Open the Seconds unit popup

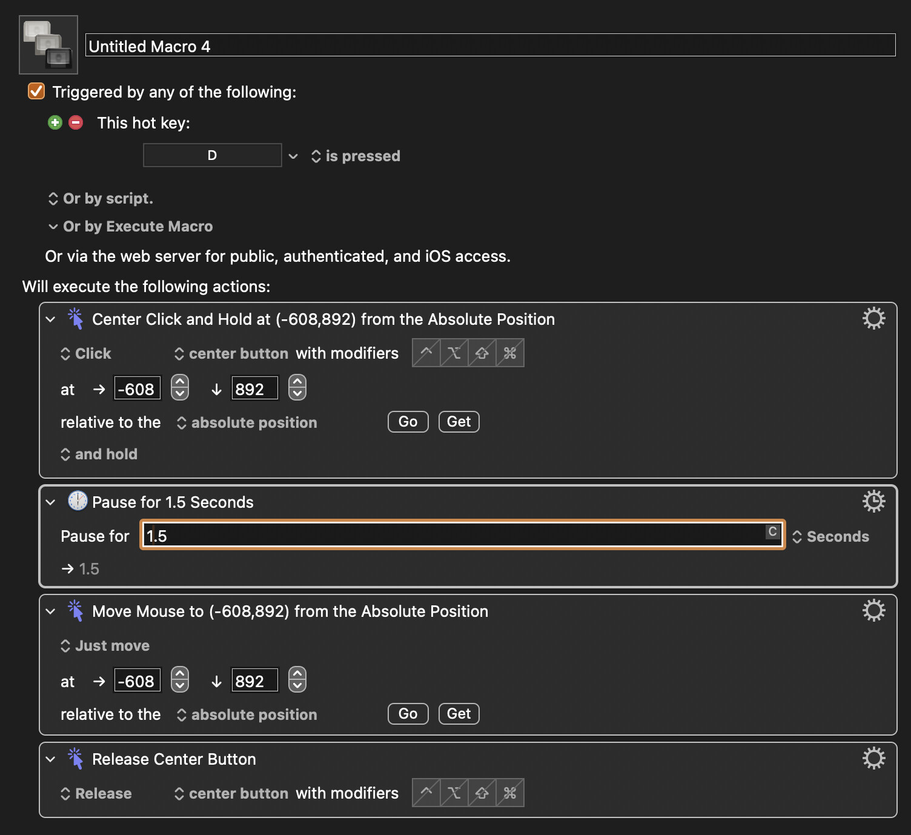(831, 537)
